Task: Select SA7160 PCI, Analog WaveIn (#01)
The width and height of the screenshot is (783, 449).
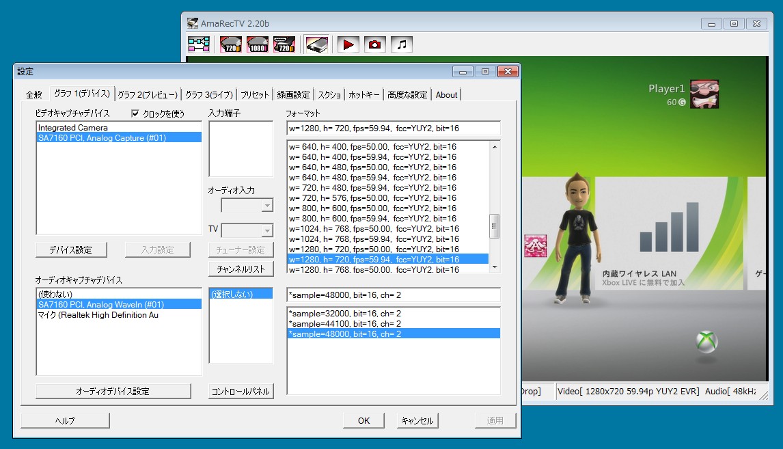Action: 119,304
